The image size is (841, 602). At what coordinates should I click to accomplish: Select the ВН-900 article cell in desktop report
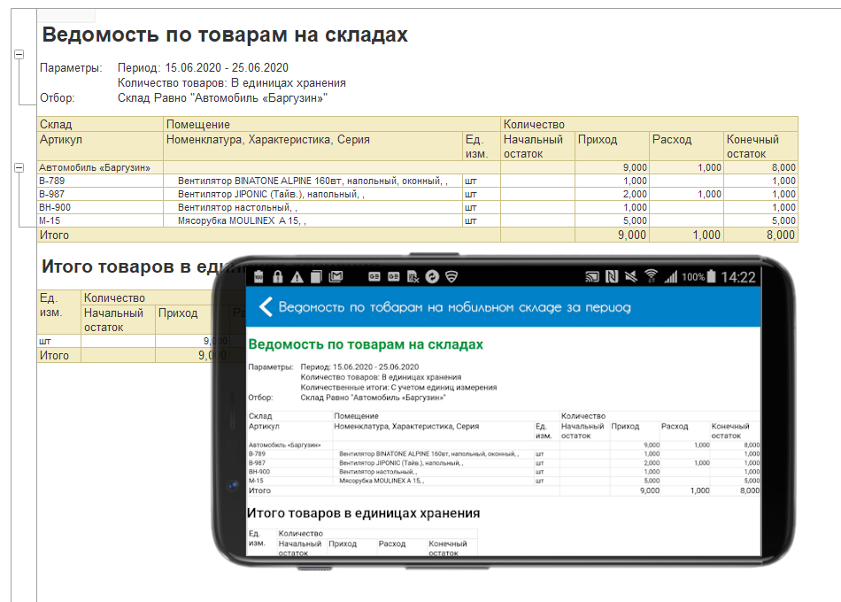point(100,208)
